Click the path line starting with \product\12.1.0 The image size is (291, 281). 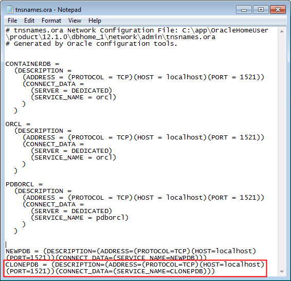pos(111,37)
